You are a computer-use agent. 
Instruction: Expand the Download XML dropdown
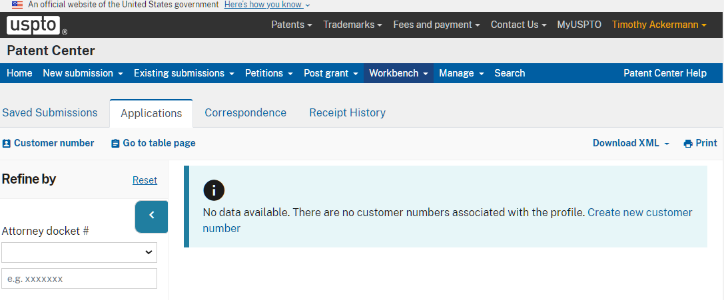click(x=631, y=143)
